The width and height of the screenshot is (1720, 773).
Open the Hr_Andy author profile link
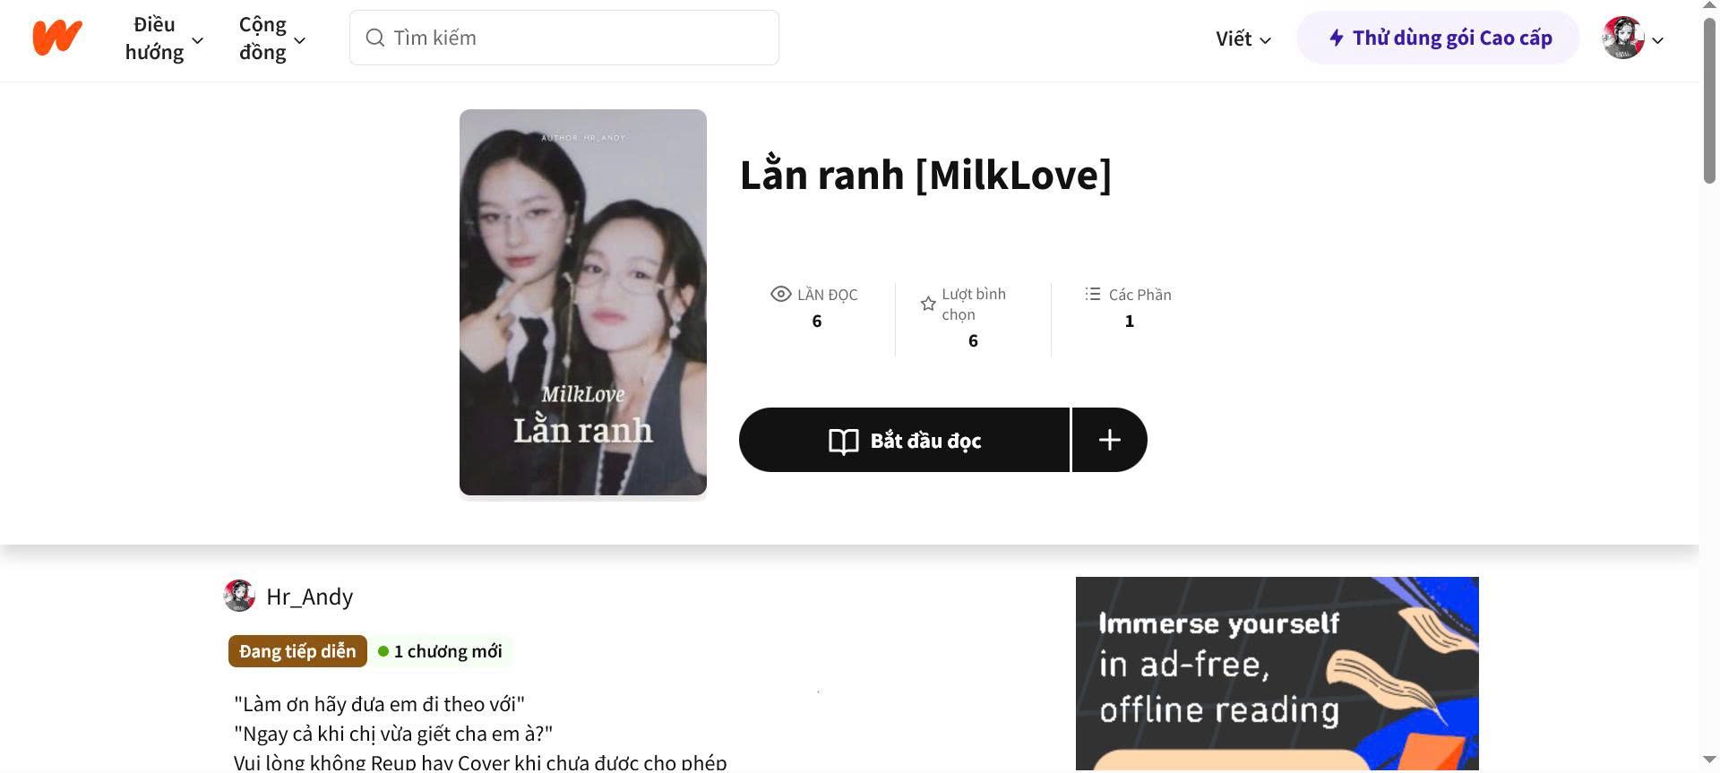click(x=309, y=597)
